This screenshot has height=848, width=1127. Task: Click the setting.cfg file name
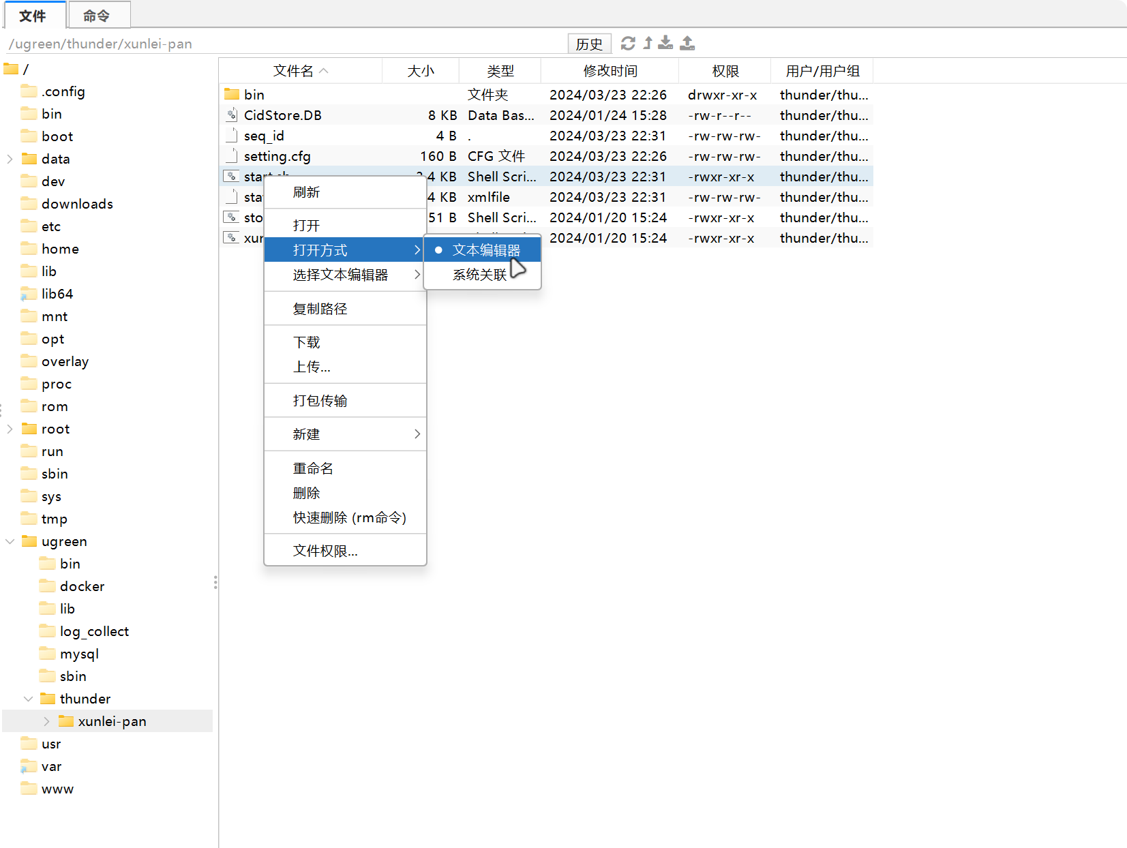[277, 156]
